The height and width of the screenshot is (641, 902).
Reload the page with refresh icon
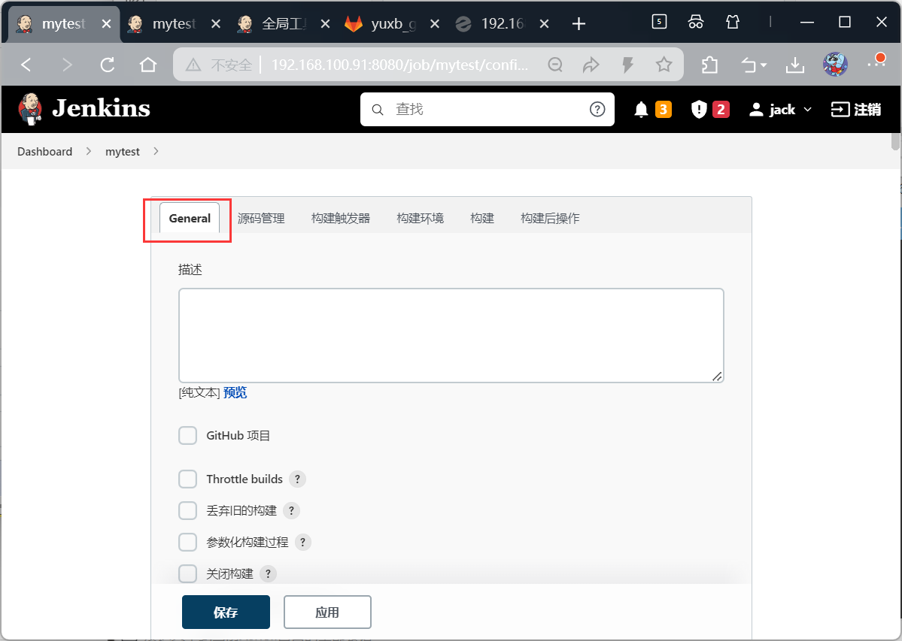pyautogui.click(x=108, y=65)
